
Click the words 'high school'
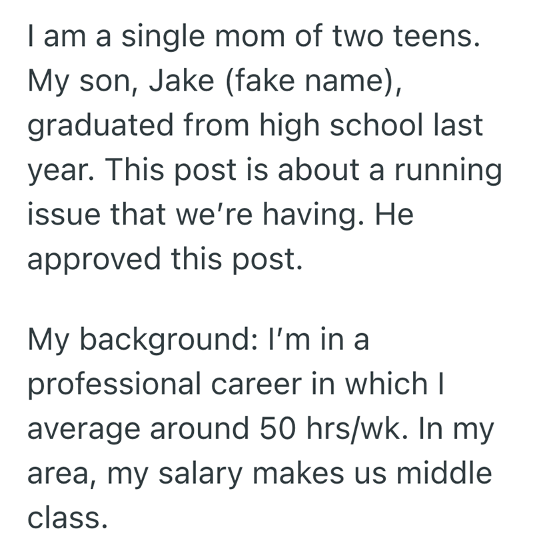pyautogui.click(x=333, y=126)
